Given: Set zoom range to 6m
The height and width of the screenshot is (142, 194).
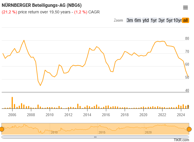Looking at the screenshot, I should coord(137,20).
